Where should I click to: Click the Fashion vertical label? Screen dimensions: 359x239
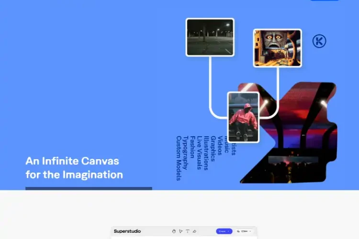(x=192, y=147)
